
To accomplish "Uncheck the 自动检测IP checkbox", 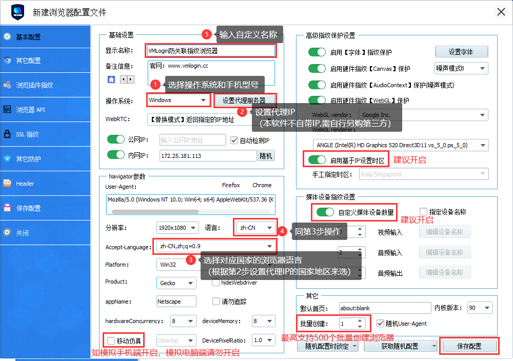I will click(x=234, y=141).
